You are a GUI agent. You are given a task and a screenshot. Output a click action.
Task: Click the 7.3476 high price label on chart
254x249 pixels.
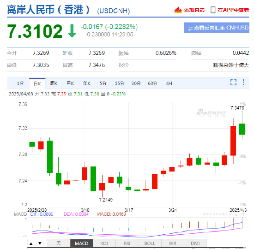pyautogui.click(x=237, y=108)
